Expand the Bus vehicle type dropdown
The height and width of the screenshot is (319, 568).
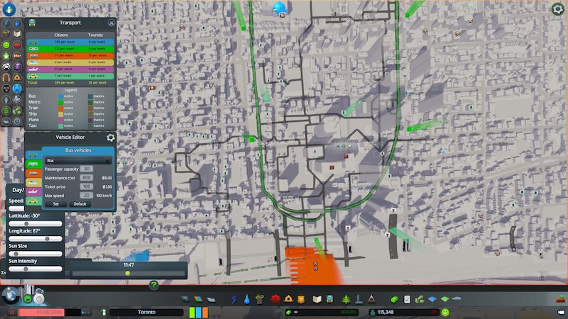(x=78, y=161)
